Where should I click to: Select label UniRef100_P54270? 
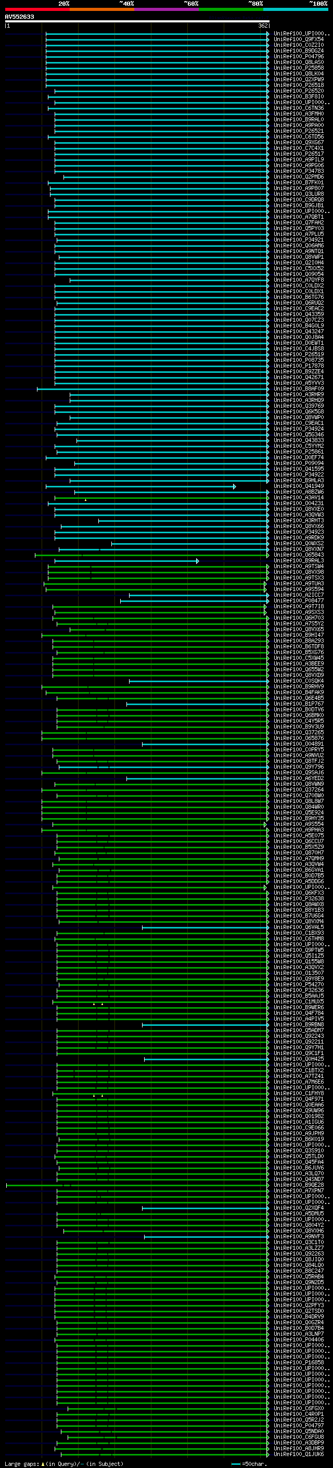(x=299, y=985)
